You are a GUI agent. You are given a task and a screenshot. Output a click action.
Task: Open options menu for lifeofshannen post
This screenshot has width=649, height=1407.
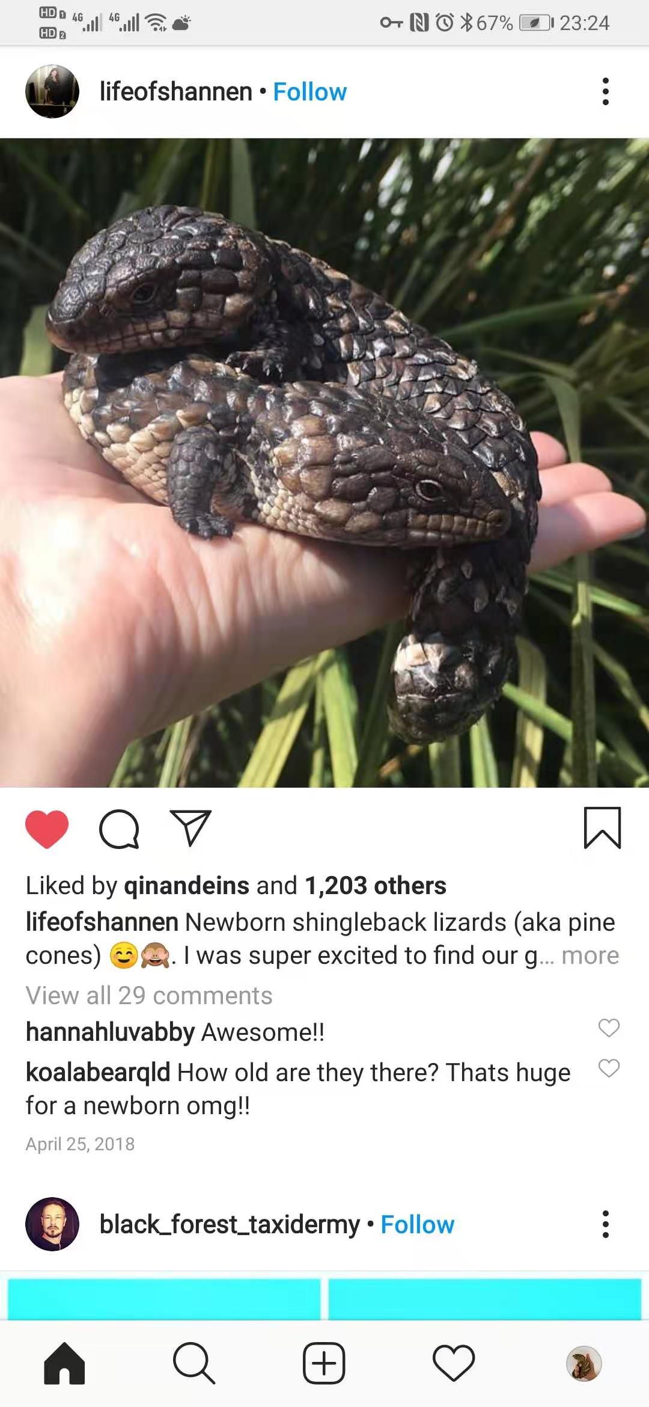pyautogui.click(x=606, y=91)
